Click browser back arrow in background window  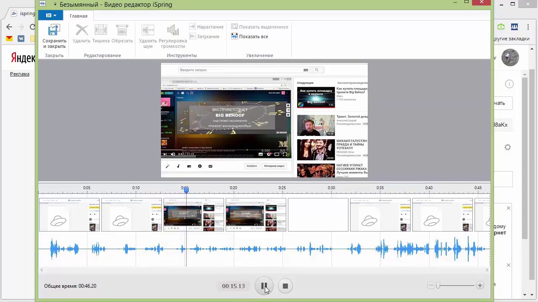click(9, 27)
